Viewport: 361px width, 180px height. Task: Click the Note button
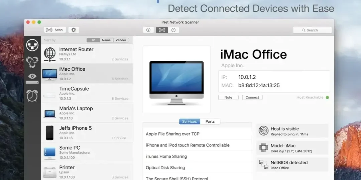pyautogui.click(x=228, y=97)
